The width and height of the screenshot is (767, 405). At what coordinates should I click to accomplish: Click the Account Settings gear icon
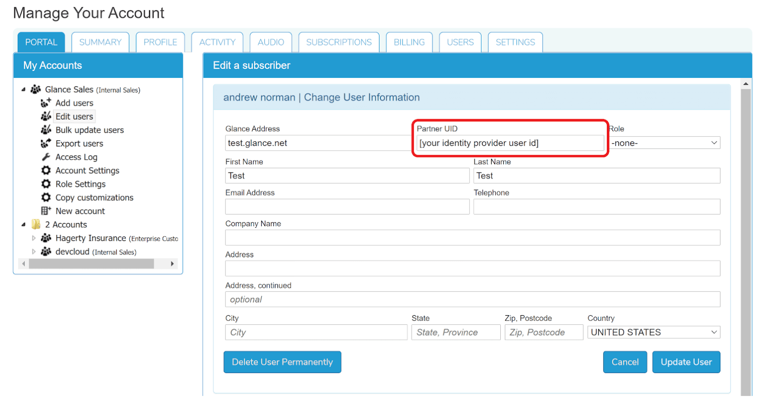point(46,171)
